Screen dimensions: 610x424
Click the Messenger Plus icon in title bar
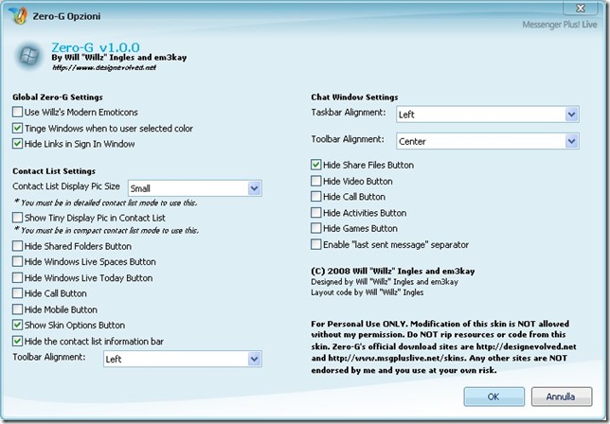(x=18, y=15)
